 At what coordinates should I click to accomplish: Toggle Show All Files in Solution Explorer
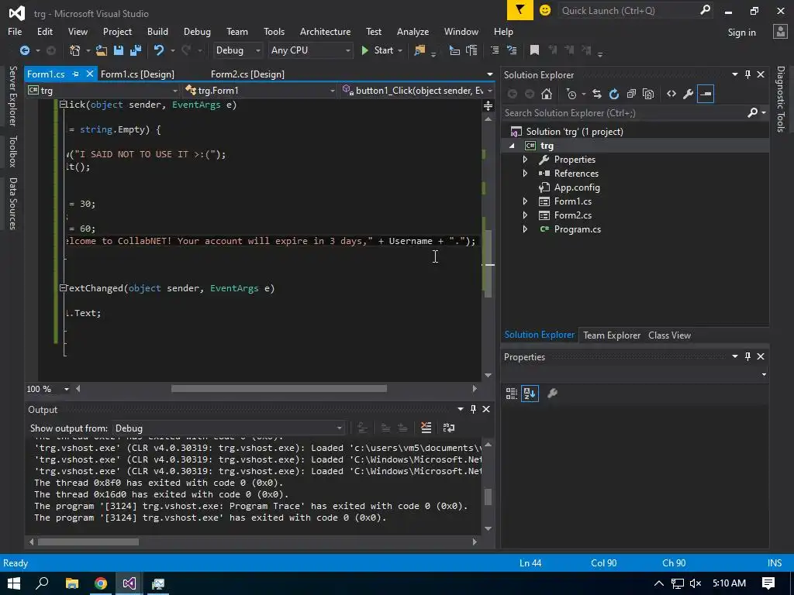[647, 94]
